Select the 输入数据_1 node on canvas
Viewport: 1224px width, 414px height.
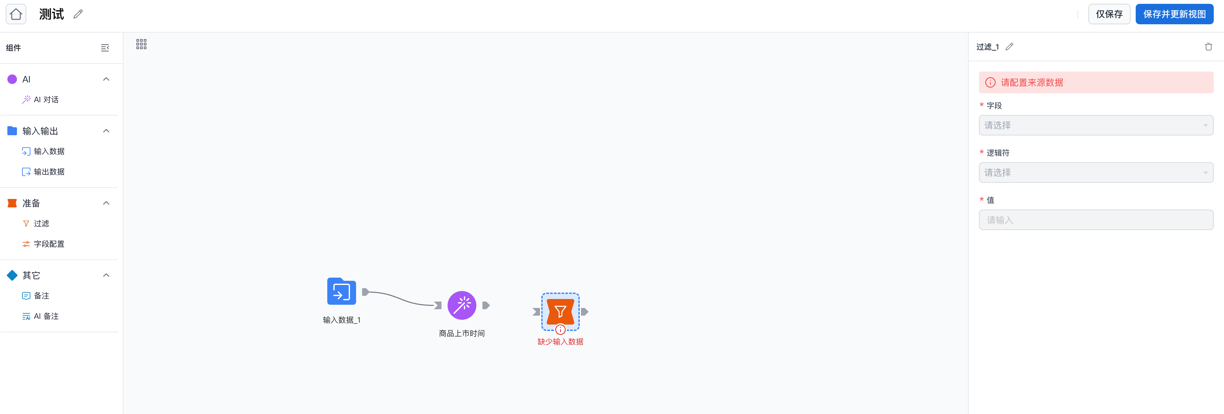point(341,291)
